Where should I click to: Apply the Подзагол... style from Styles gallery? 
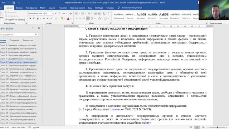tap(175, 16)
